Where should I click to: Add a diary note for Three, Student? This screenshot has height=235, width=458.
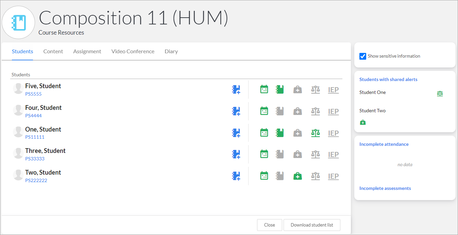coord(236,154)
